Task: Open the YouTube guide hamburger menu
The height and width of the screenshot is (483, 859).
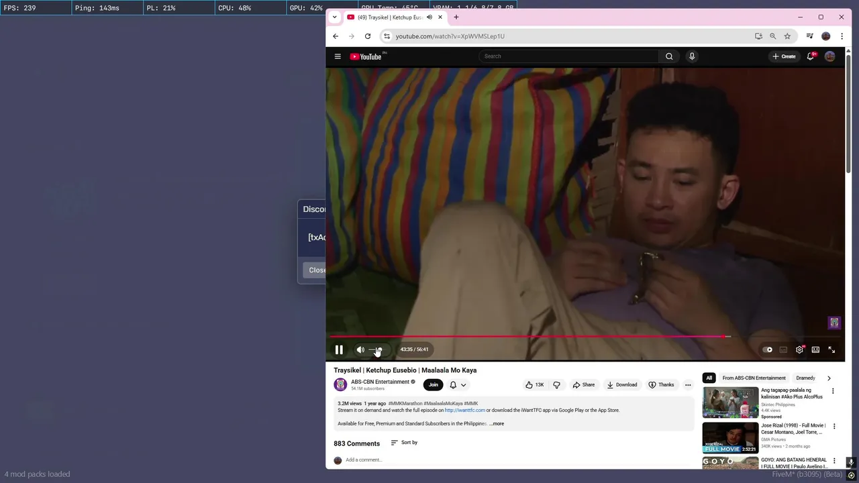Action: tap(338, 56)
